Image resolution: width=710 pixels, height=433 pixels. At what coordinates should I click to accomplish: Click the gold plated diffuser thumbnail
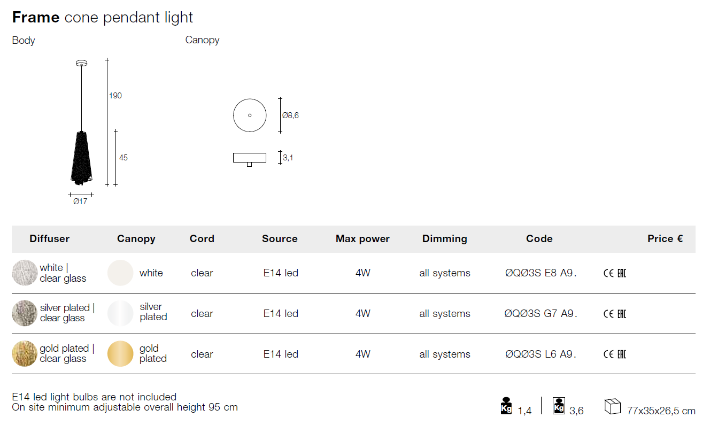(x=25, y=354)
